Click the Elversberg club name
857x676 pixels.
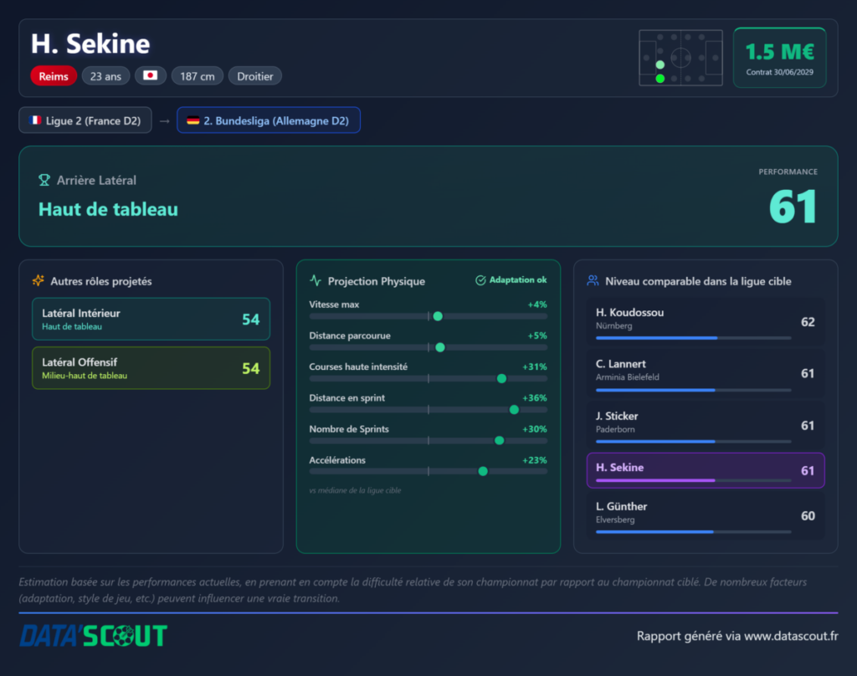coord(615,520)
